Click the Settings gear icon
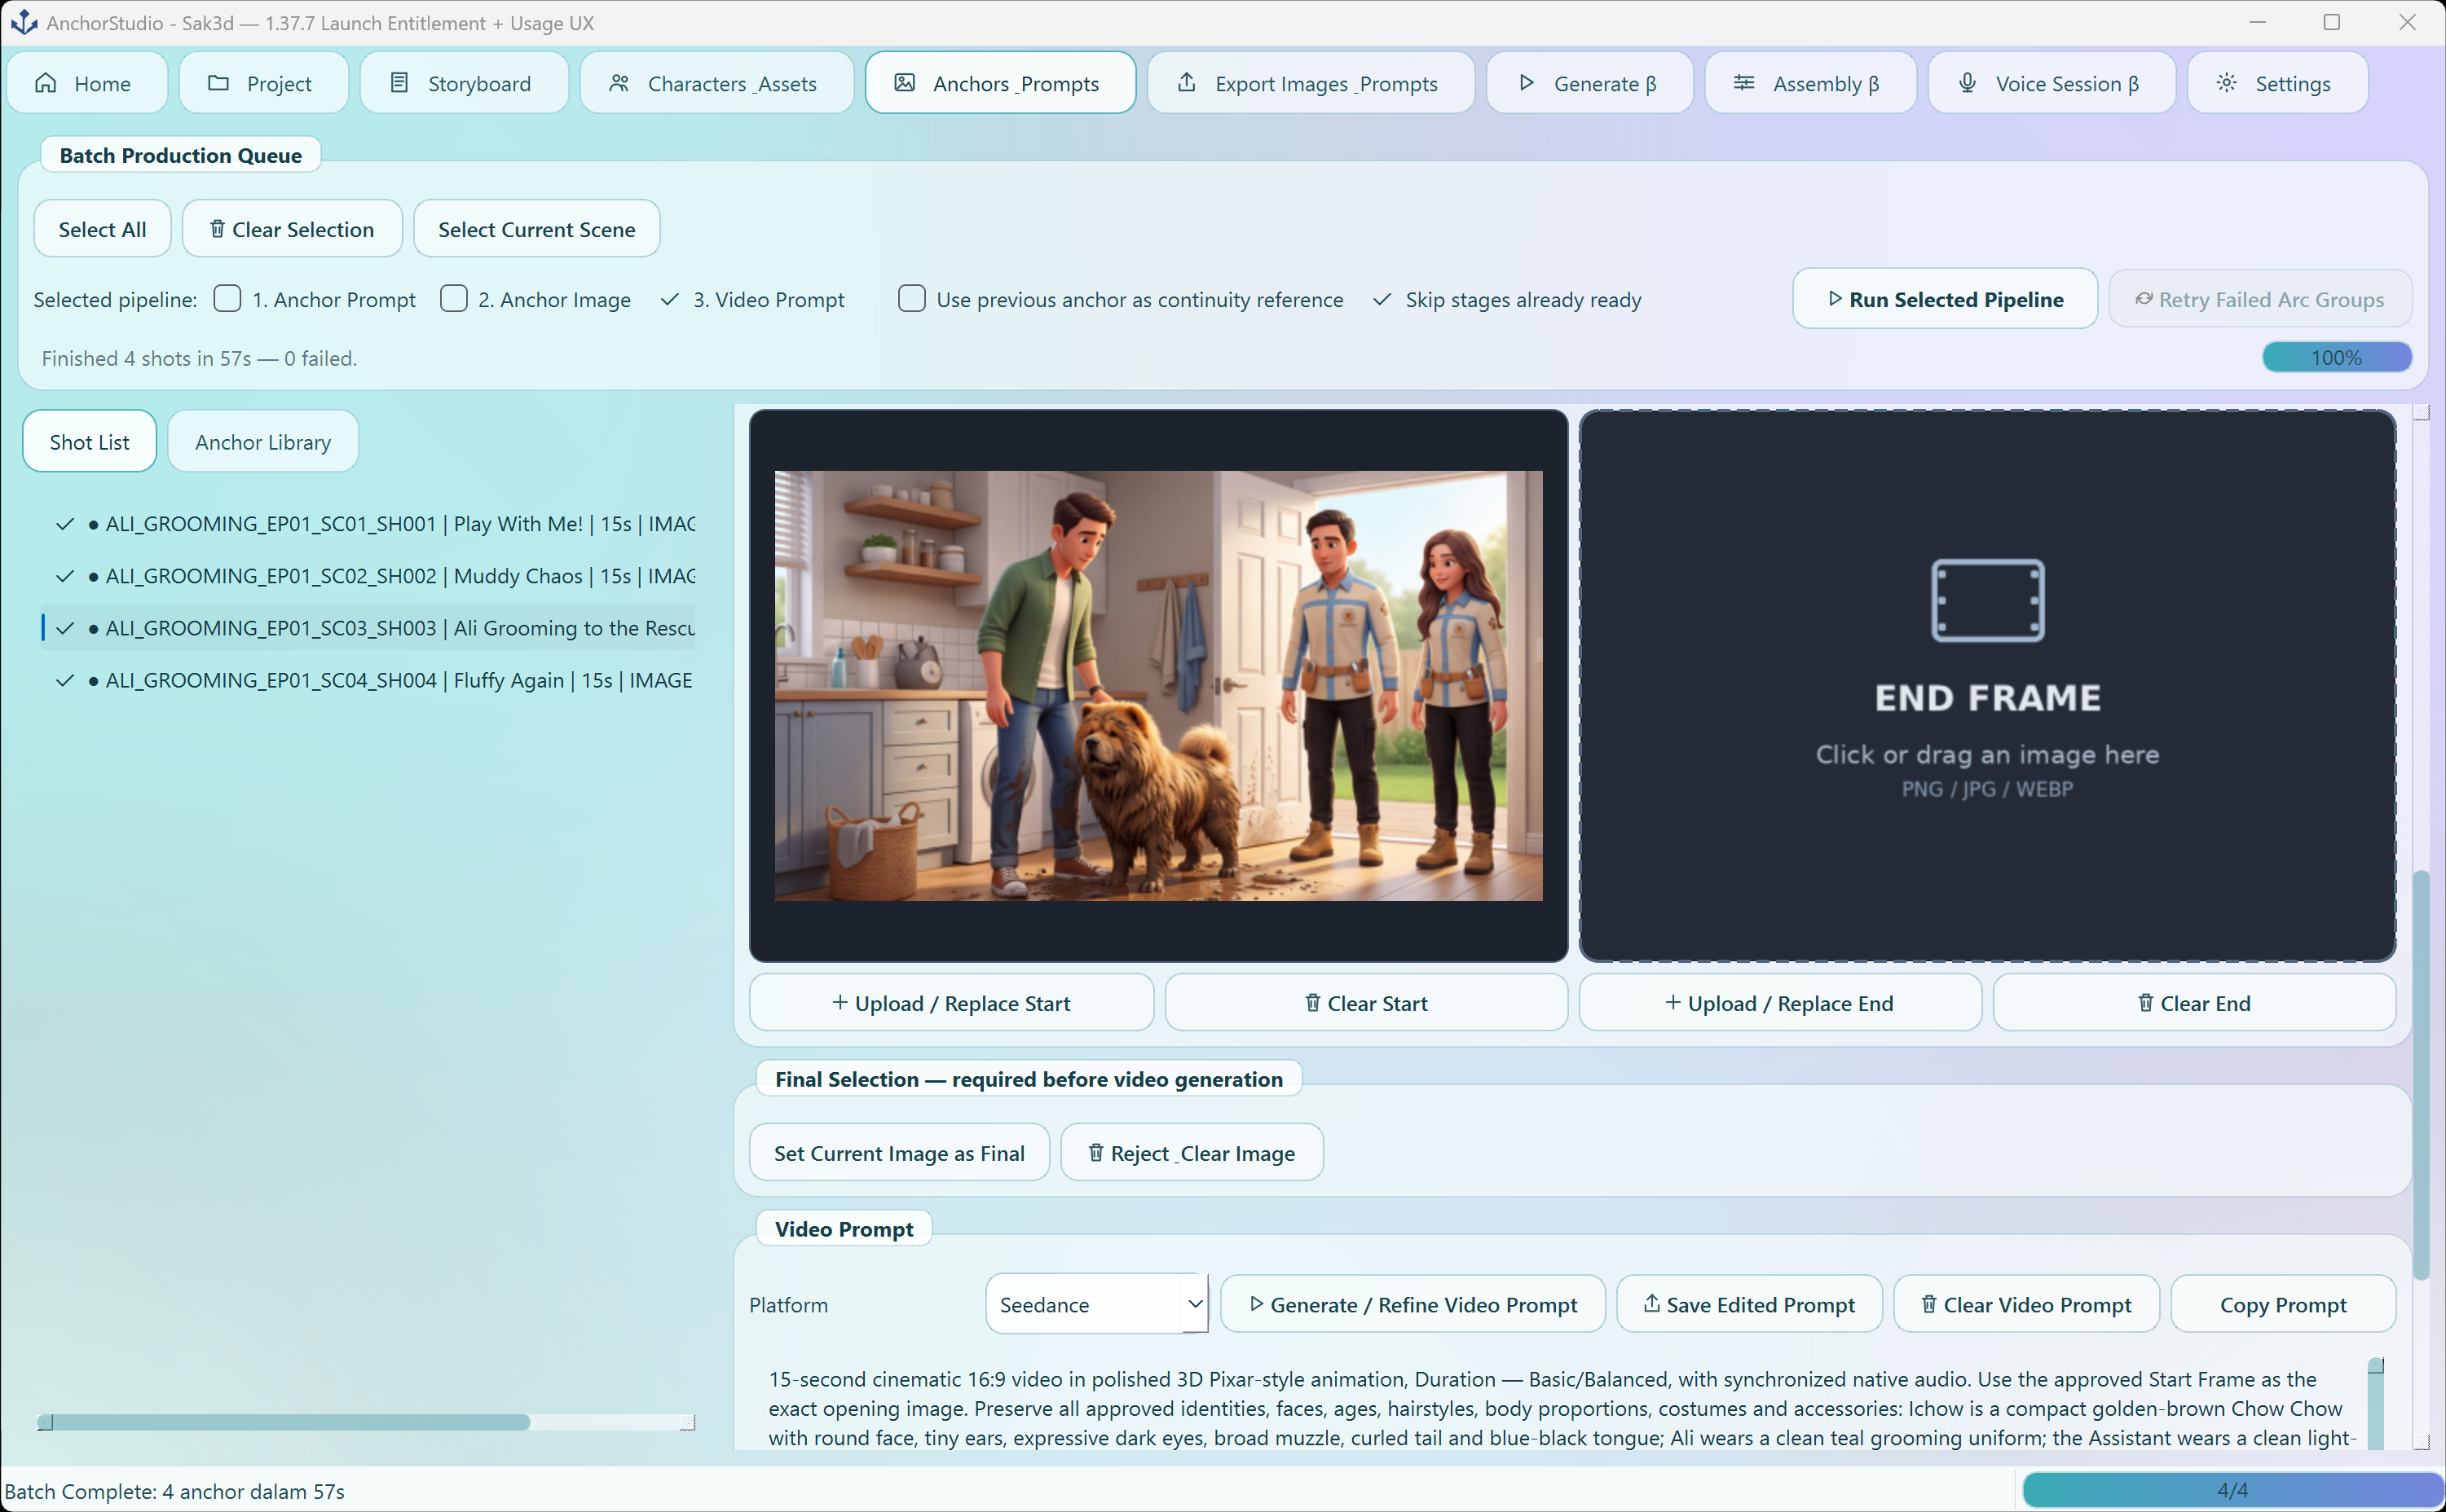The image size is (2446, 1512). (2226, 83)
